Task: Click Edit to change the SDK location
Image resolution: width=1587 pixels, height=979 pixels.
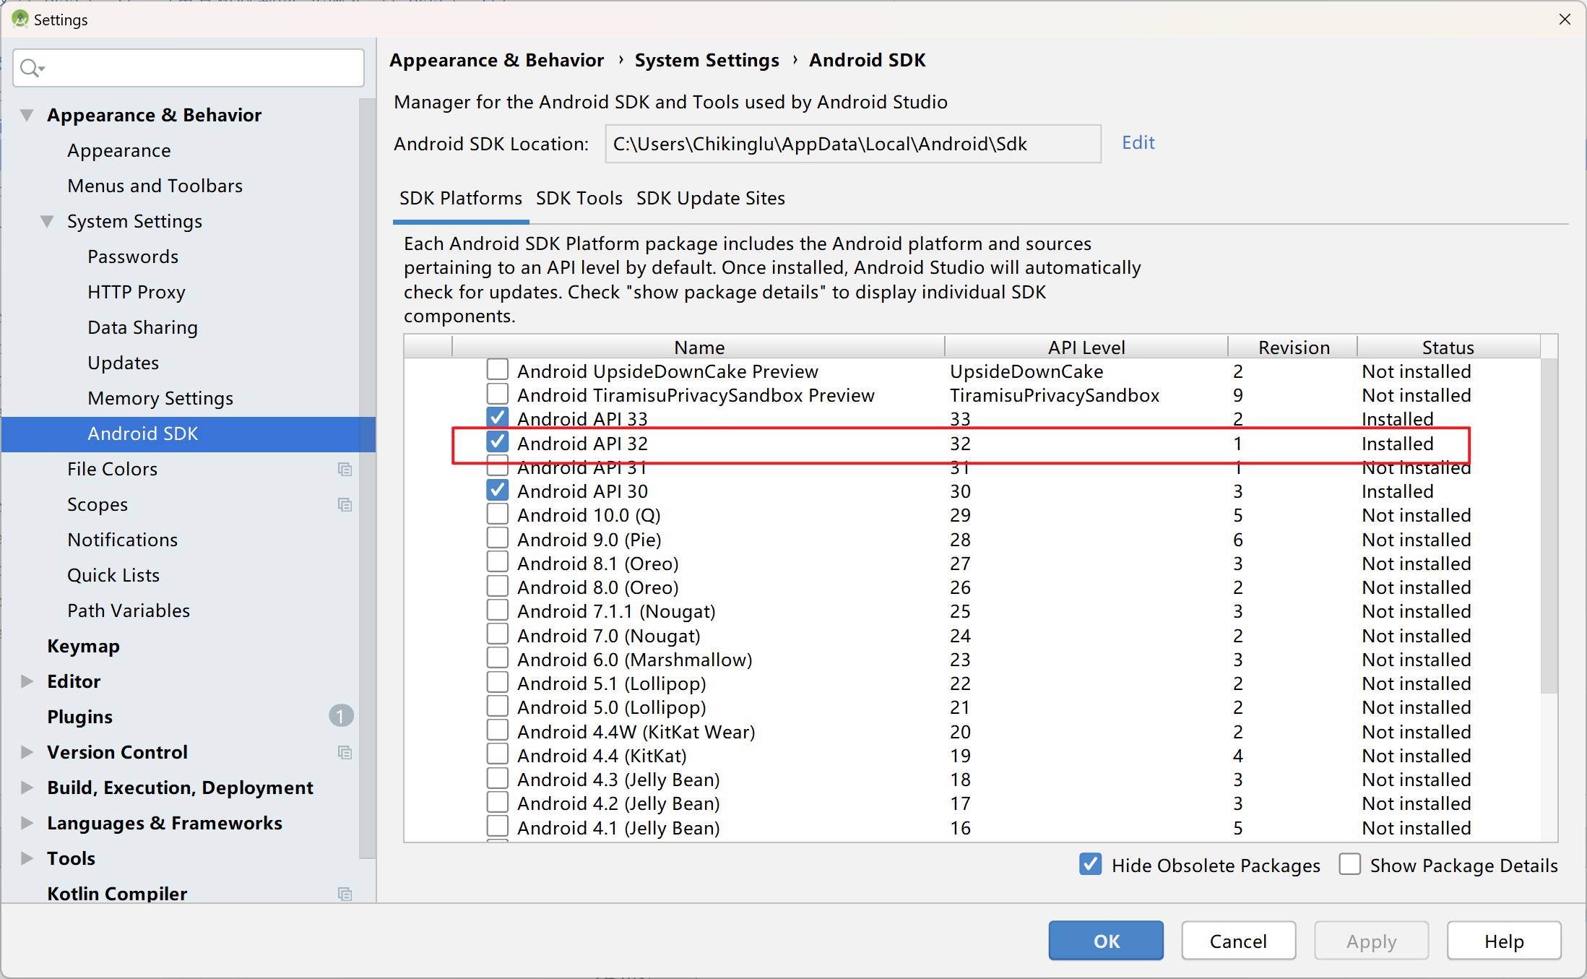Action: 1138,142
